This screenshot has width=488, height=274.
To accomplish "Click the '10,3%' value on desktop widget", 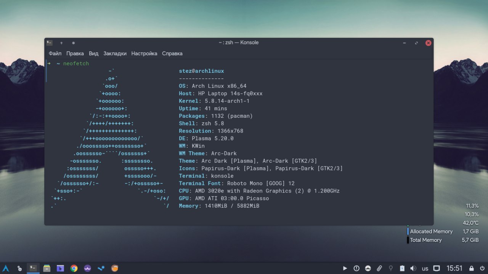I will (x=472, y=214).
